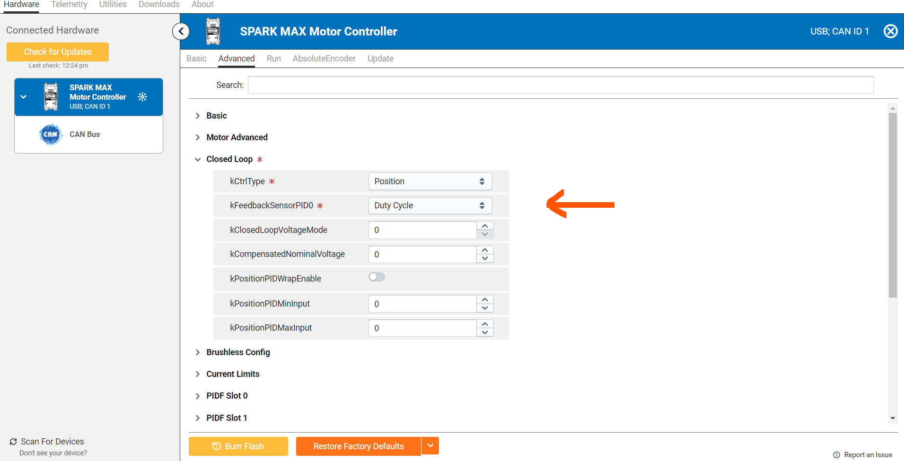This screenshot has height=461, width=904.
Task: Toggle kPositionPIDWrapEnable switch
Action: point(377,277)
